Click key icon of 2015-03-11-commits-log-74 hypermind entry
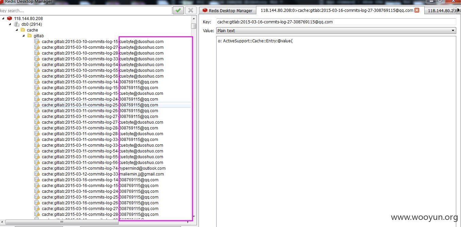 [x=37, y=168]
